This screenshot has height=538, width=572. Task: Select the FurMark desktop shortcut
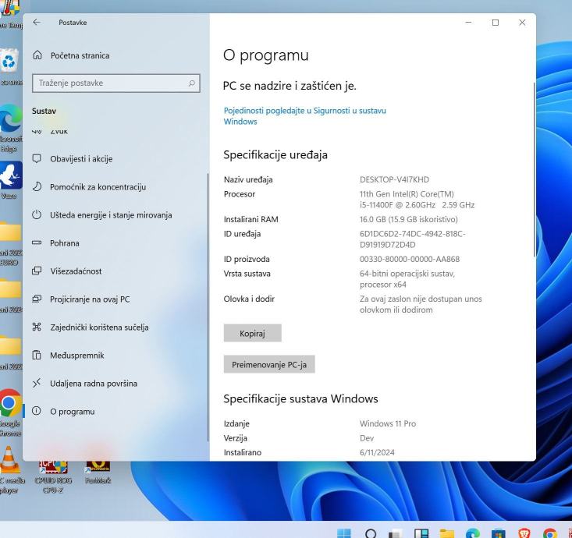[x=98, y=473]
